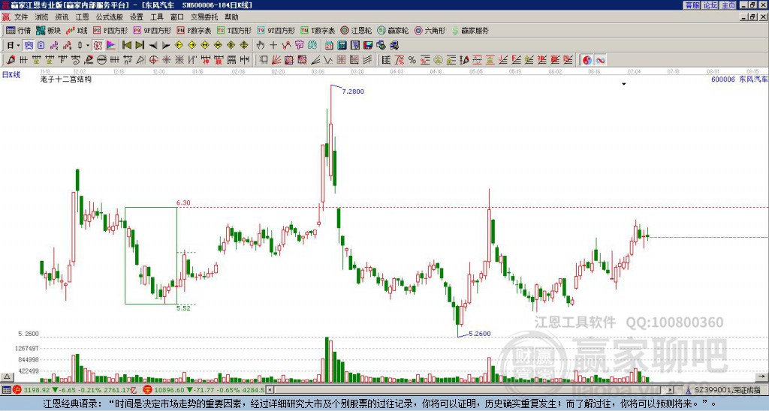
Task: Open 赢家服务 service with dollar icon
Action: point(470,30)
